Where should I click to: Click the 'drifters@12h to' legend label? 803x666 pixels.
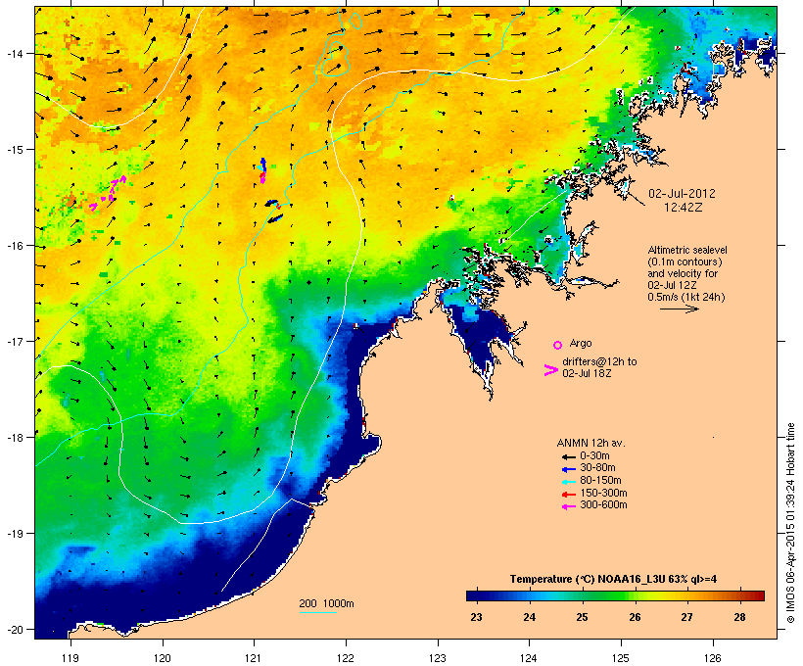(599, 361)
